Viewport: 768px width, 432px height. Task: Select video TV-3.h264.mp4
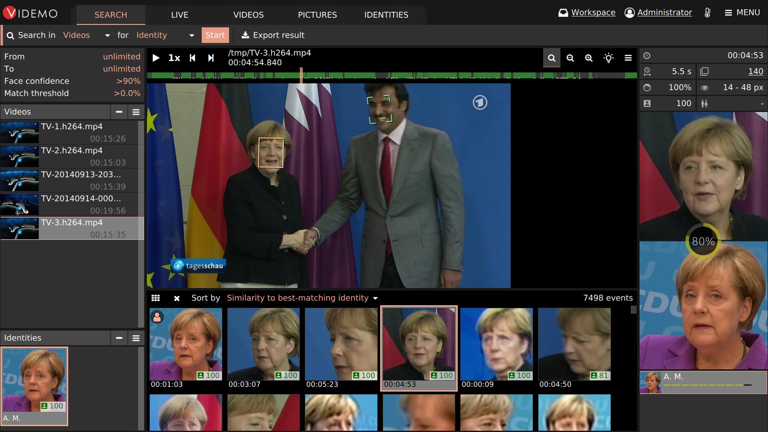(x=72, y=229)
